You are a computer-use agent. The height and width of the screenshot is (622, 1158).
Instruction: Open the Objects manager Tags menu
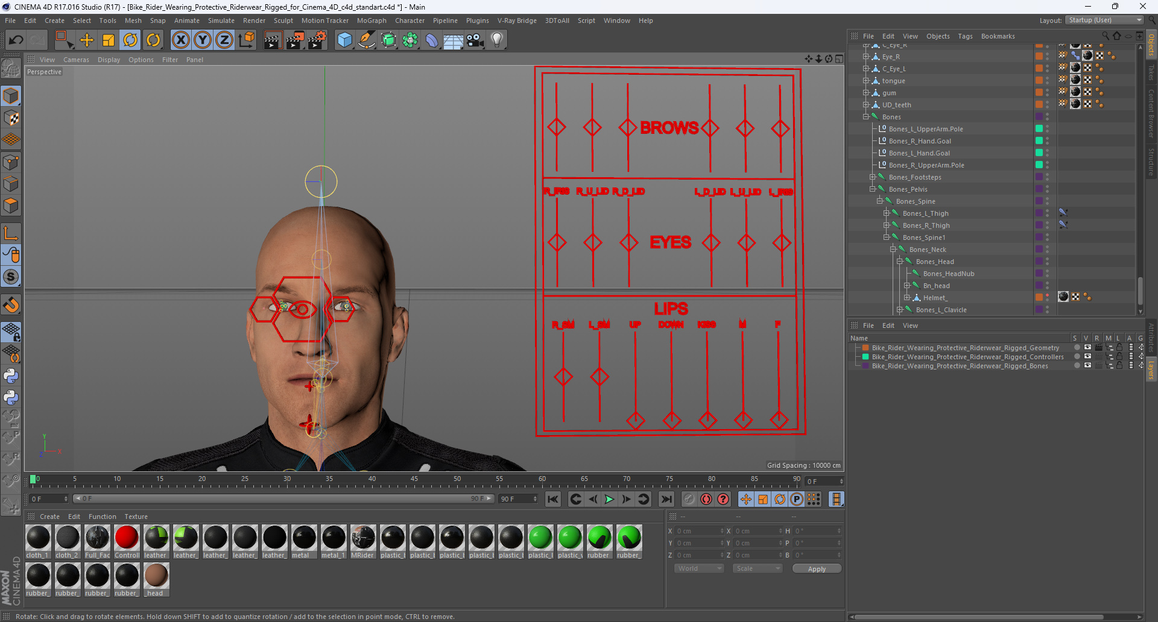coord(965,36)
